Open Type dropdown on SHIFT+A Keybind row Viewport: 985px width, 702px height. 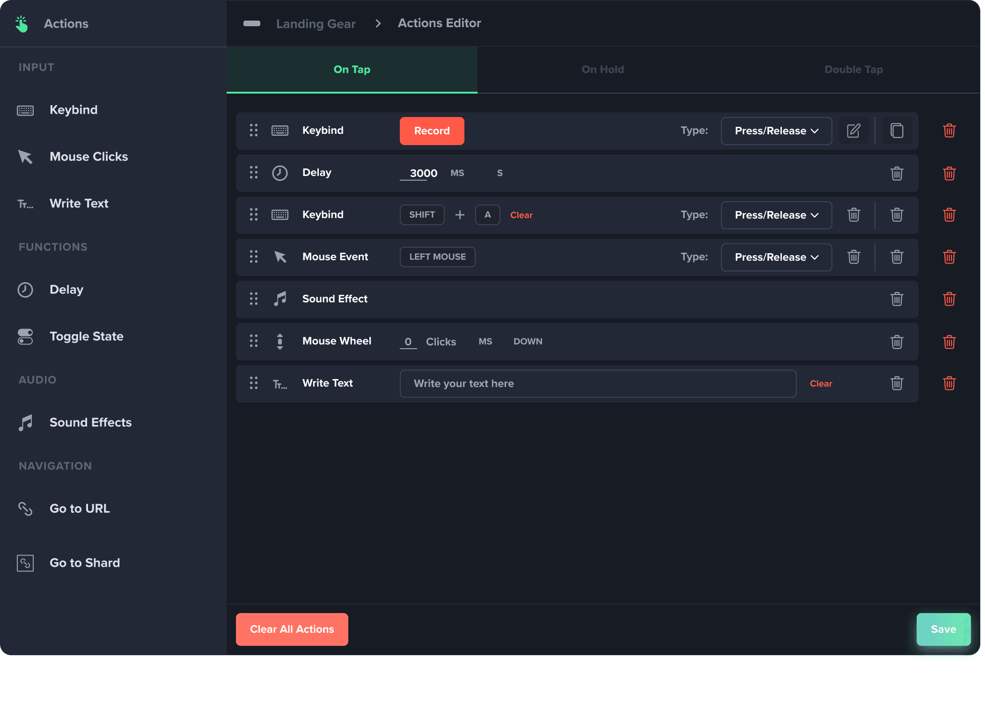coord(776,215)
